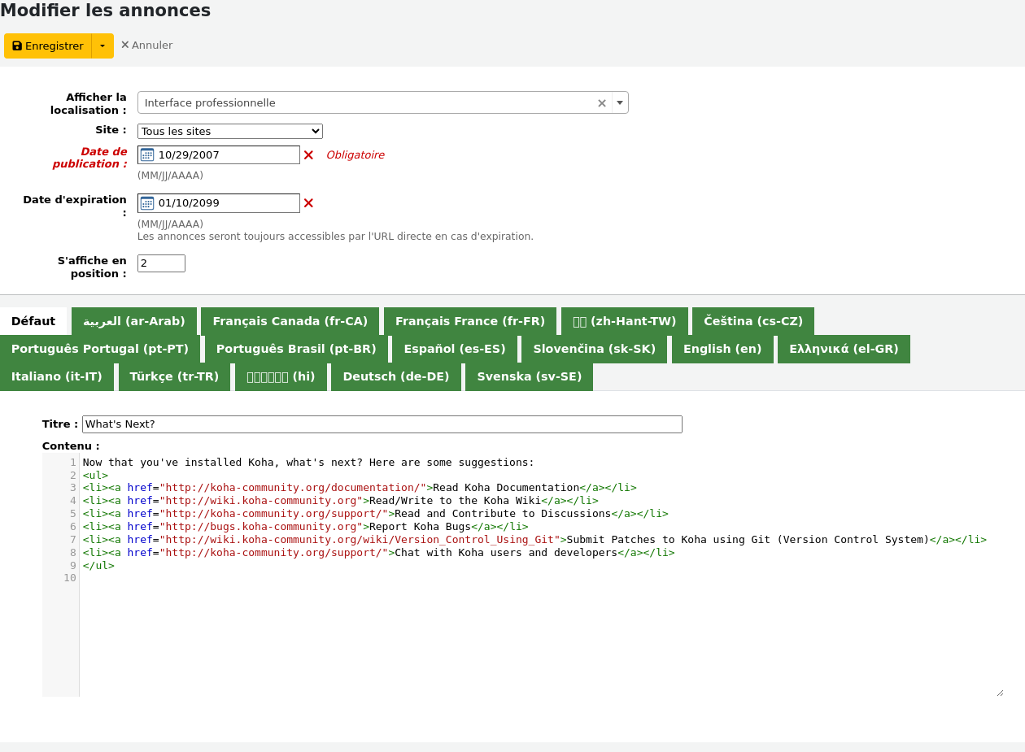Click first editor line Now that you've installed
The width and height of the screenshot is (1025, 752).
click(309, 463)
